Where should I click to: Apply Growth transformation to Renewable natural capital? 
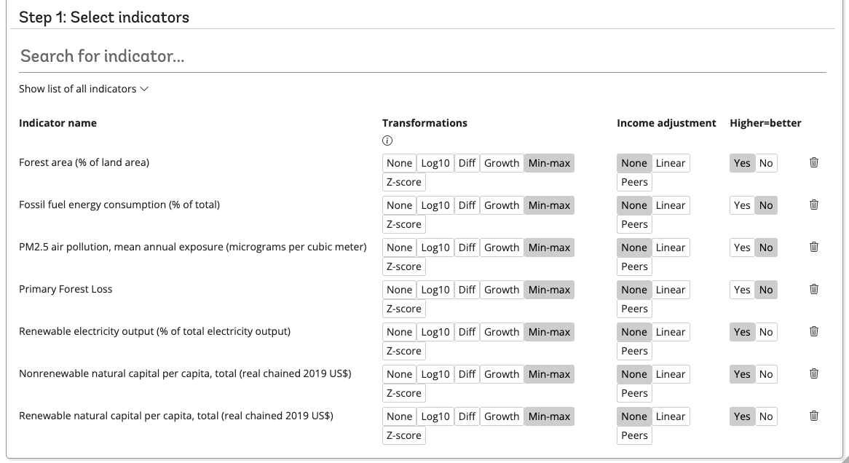(501, 416)
